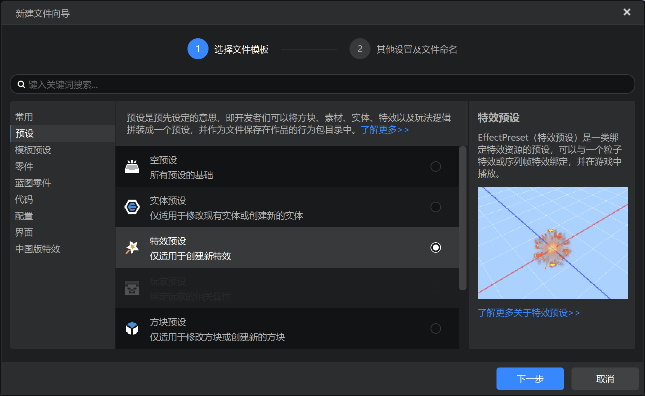This screenshot has width=645, height=396.
Task: Click the 取消 button
Action: point(605,379)
